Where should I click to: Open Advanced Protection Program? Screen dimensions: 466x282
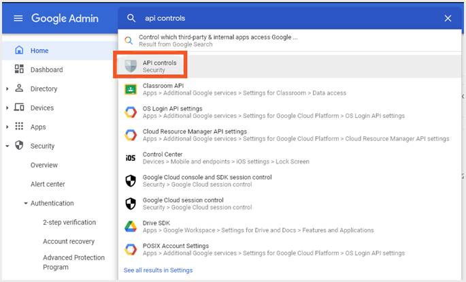pos(73,262)
